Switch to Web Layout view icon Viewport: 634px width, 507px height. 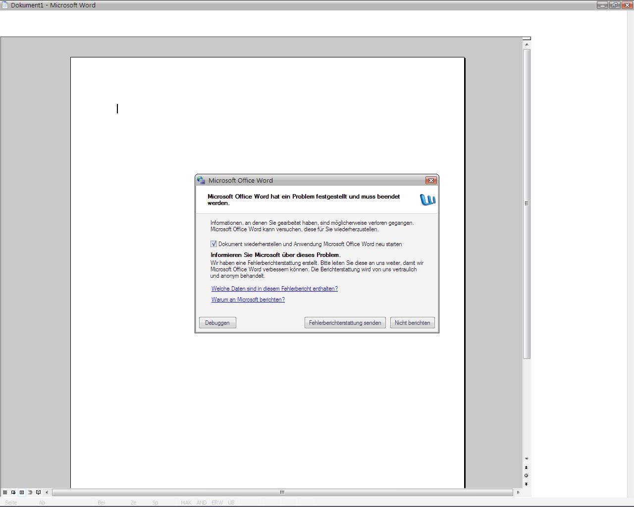point(13,492)
